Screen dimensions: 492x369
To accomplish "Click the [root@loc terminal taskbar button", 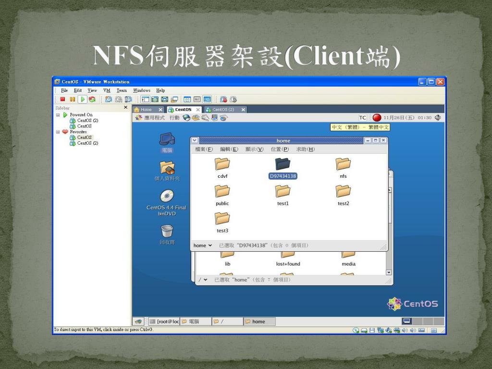I will tap(164, 321).
